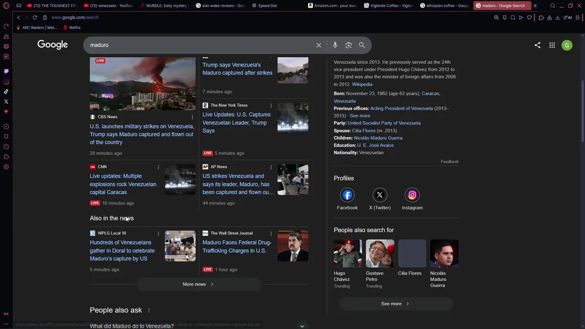Open TikTok in the sidebar
The width and height of the screenshot is (585, 329).
6,91
